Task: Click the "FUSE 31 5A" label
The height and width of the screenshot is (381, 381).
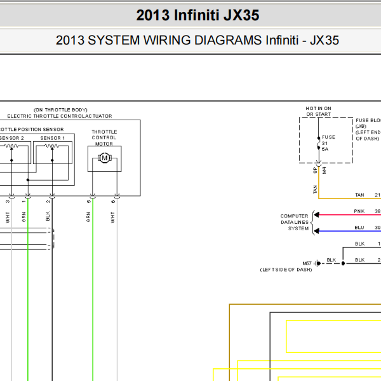Action: pos(328,143)
